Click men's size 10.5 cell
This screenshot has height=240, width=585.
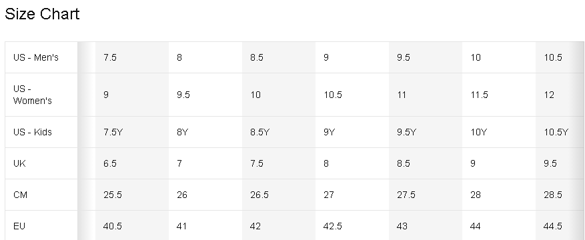click(x=560, y=57)
